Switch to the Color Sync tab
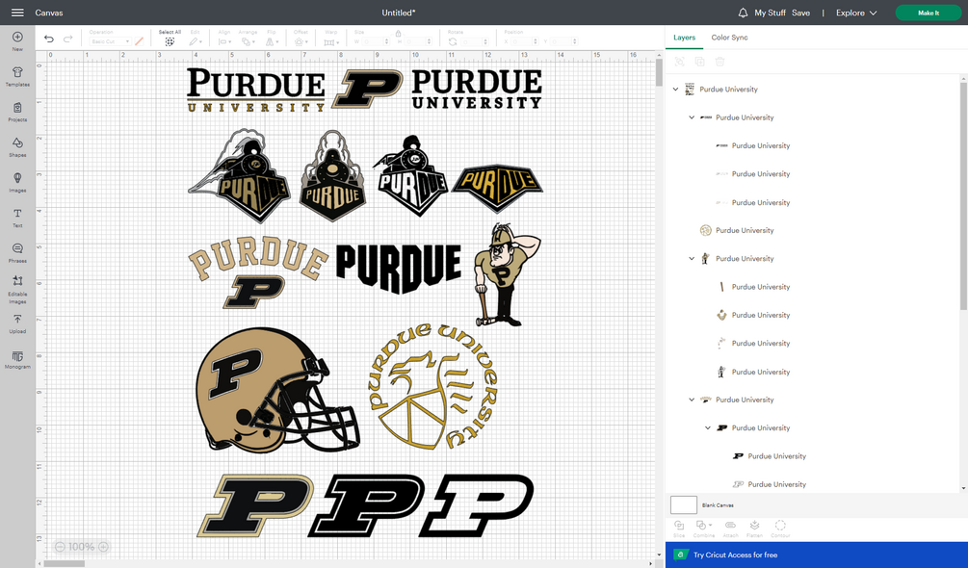 pos(729,38)
